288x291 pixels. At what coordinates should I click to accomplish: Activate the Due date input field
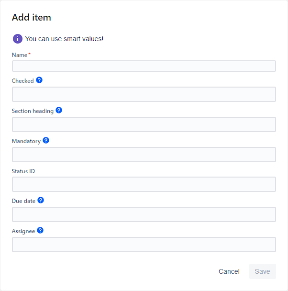[144, 214]
